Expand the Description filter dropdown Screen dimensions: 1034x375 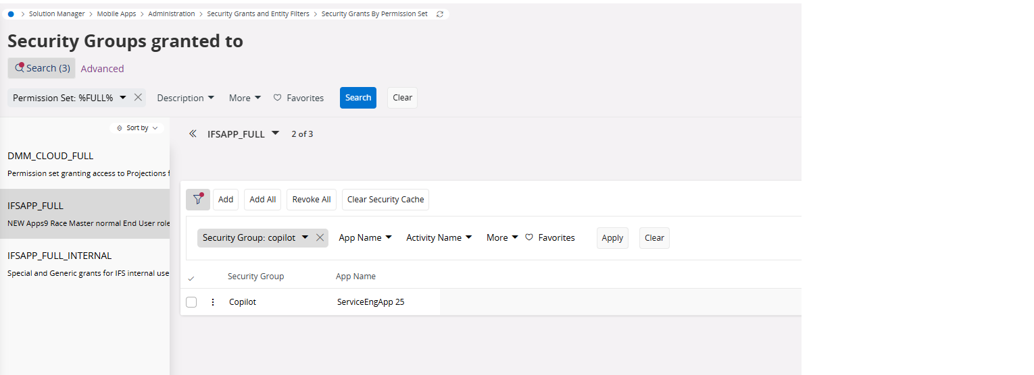pyautogui.click(x=185, y=98)
